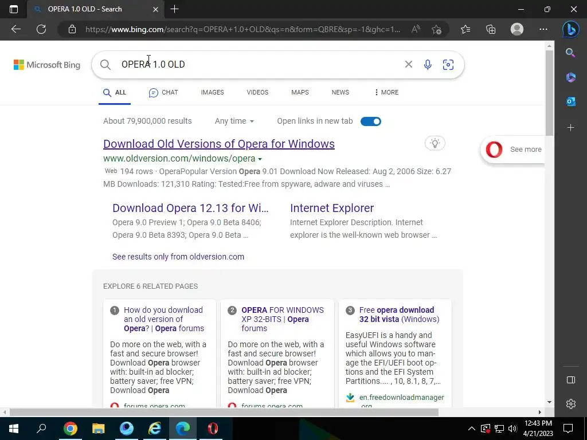This screenshot has height=440, width=587.
Task: Add a sidebar app with plus icon
Action: click(x=570, y=128)
